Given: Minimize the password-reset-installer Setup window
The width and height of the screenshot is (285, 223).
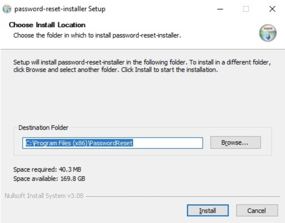Looking at the screenshot, I should (220, 9).
